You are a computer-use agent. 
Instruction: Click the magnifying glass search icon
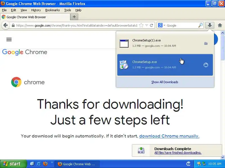click(201, 25)
